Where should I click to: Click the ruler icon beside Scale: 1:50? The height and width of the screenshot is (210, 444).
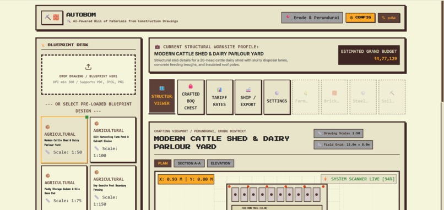click(x=48, y=152)
